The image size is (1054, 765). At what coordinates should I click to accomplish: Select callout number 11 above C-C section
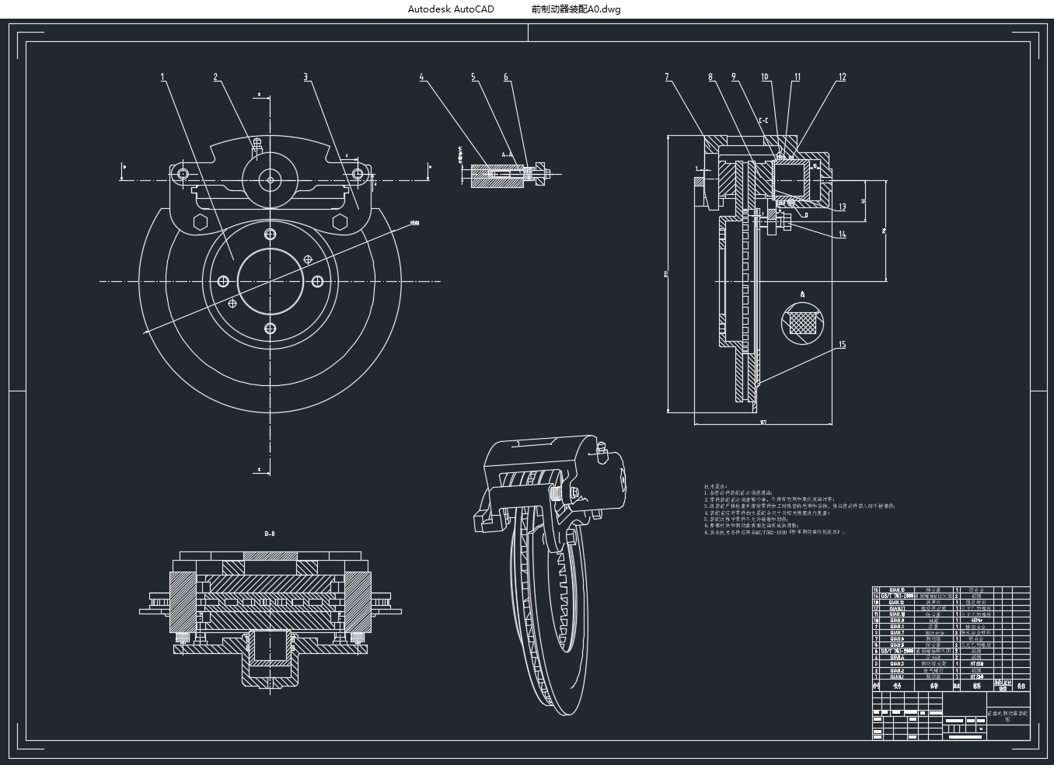pyautogui.click(x=797, y=77)
